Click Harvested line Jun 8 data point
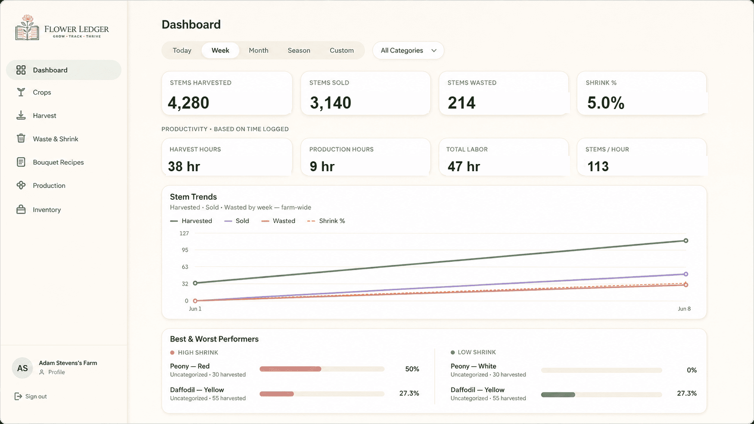Image resolution: width=754 pixels, height=424 pixels. coord(686,241)
